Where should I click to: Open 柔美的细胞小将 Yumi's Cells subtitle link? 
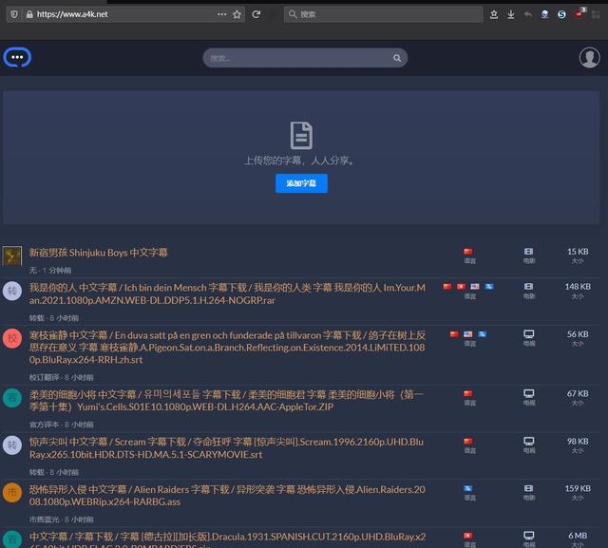tap(227, 401)
